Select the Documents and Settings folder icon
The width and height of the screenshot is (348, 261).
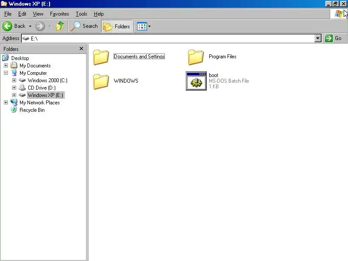(101, 57)
